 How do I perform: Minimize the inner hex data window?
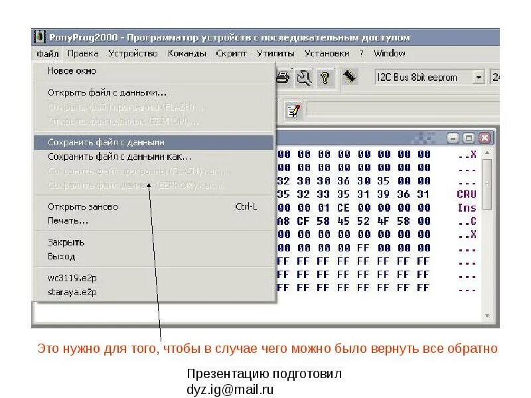click(x=453, y=138)
